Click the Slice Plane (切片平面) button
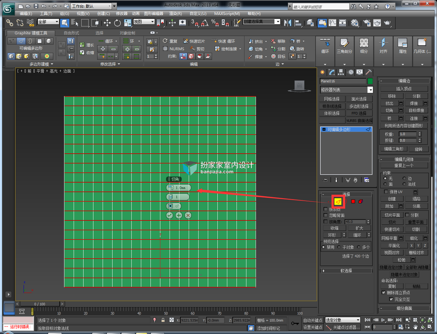The image size is (437, 334). (x=392, y=215)
